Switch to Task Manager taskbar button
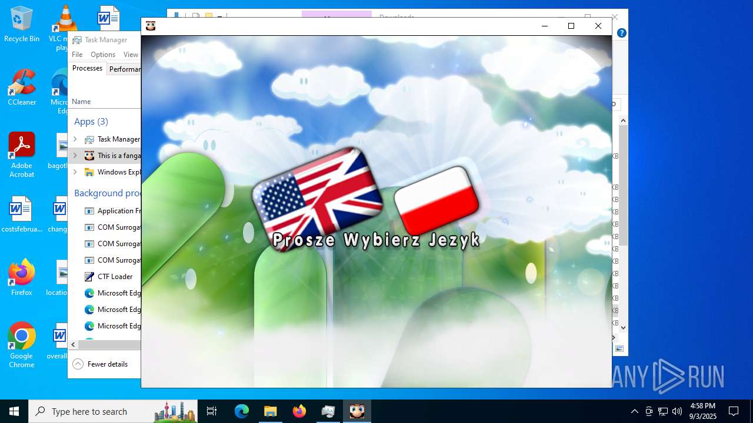 328,411
